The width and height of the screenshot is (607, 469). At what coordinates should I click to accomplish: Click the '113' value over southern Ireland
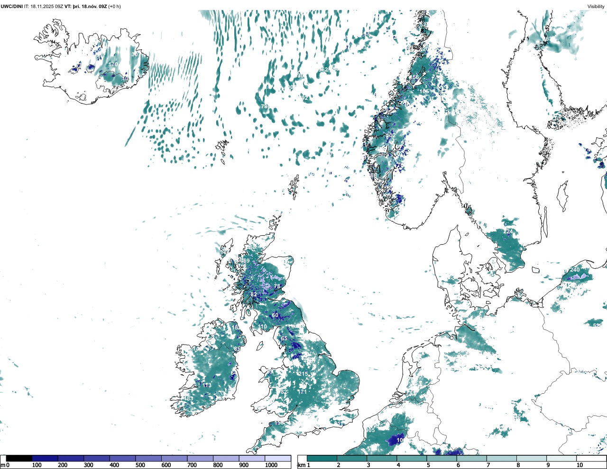[207, 385]
